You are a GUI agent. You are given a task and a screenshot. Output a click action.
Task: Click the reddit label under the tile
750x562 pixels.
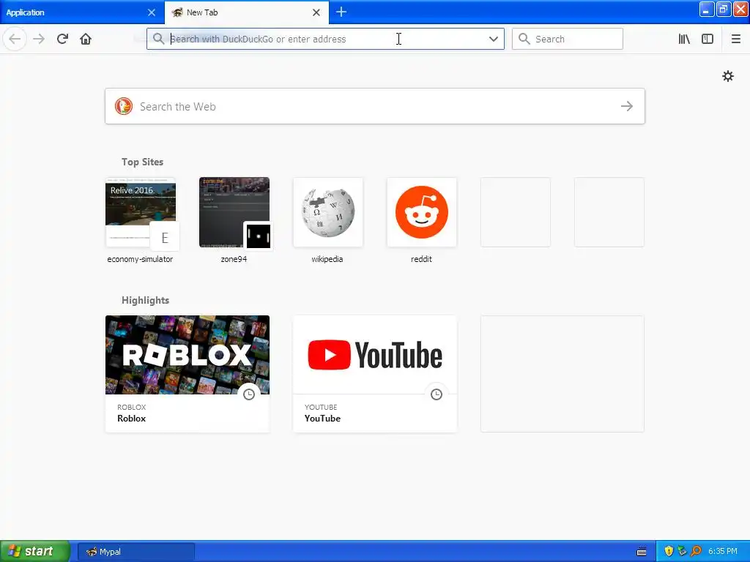pos(421,259)
